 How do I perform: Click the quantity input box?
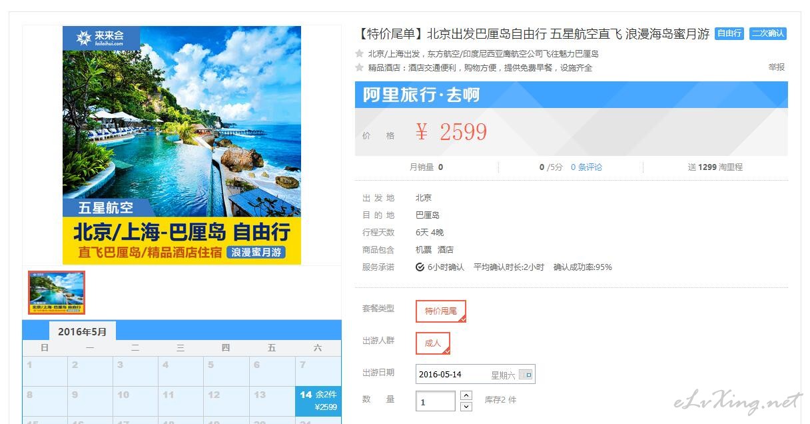coord(435,401)
